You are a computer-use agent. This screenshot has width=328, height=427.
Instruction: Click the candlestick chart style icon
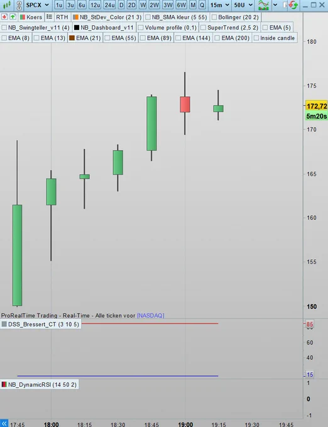click(x=7, y=5)
